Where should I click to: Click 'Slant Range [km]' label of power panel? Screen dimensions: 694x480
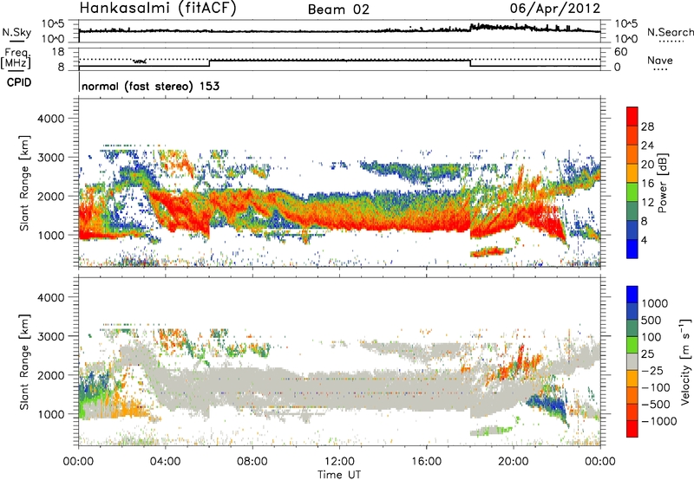[24, 183]
